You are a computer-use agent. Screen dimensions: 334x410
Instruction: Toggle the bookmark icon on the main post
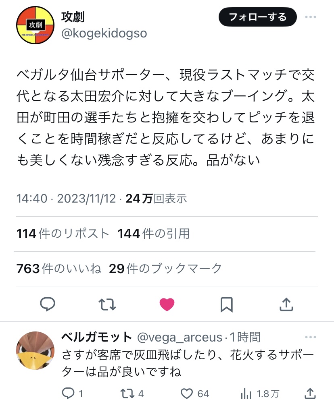[227, 304]
